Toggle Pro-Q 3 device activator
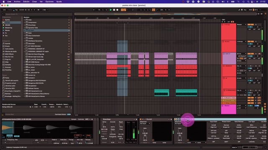268x150 pixels. point(141,119)
